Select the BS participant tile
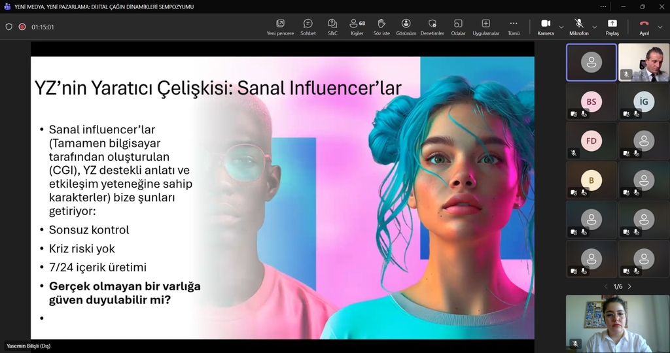 591,102
